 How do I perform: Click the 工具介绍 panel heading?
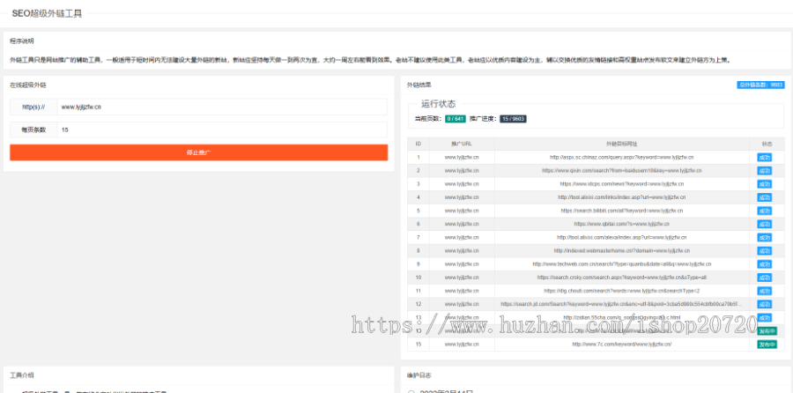click(22, 375)
